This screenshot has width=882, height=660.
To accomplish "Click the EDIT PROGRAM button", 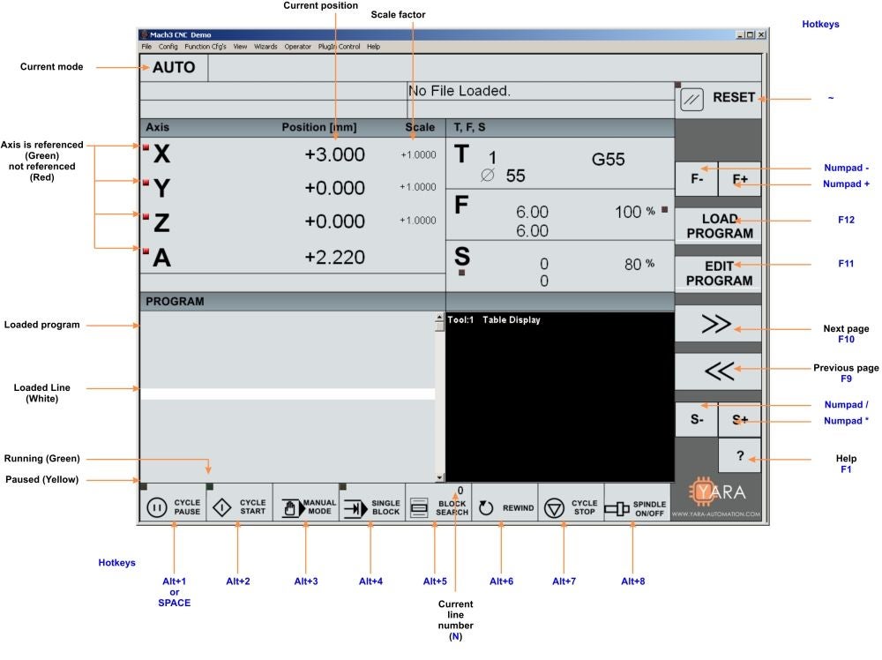I will tap(718, 273).
